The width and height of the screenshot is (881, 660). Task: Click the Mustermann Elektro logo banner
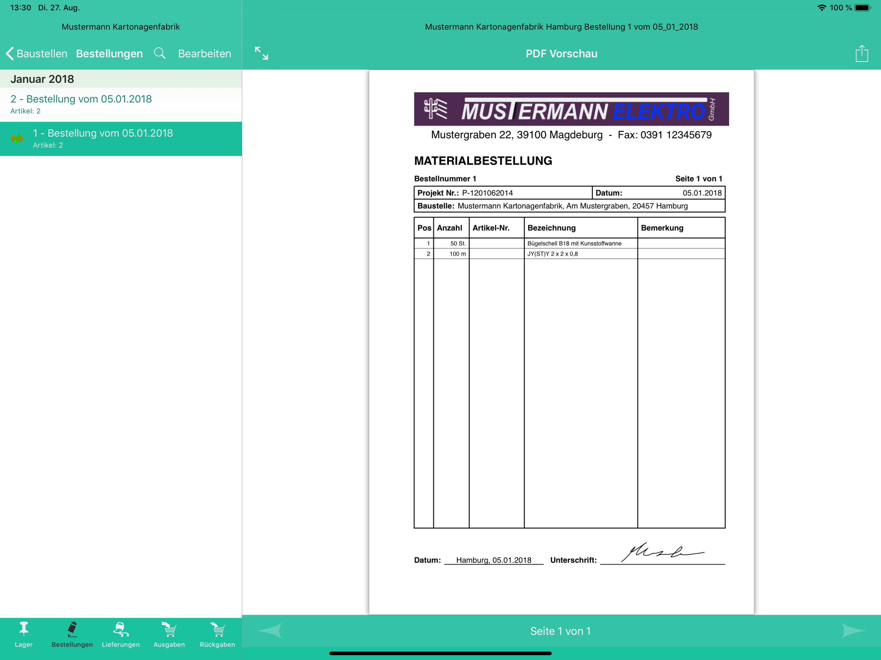(571, 109)
